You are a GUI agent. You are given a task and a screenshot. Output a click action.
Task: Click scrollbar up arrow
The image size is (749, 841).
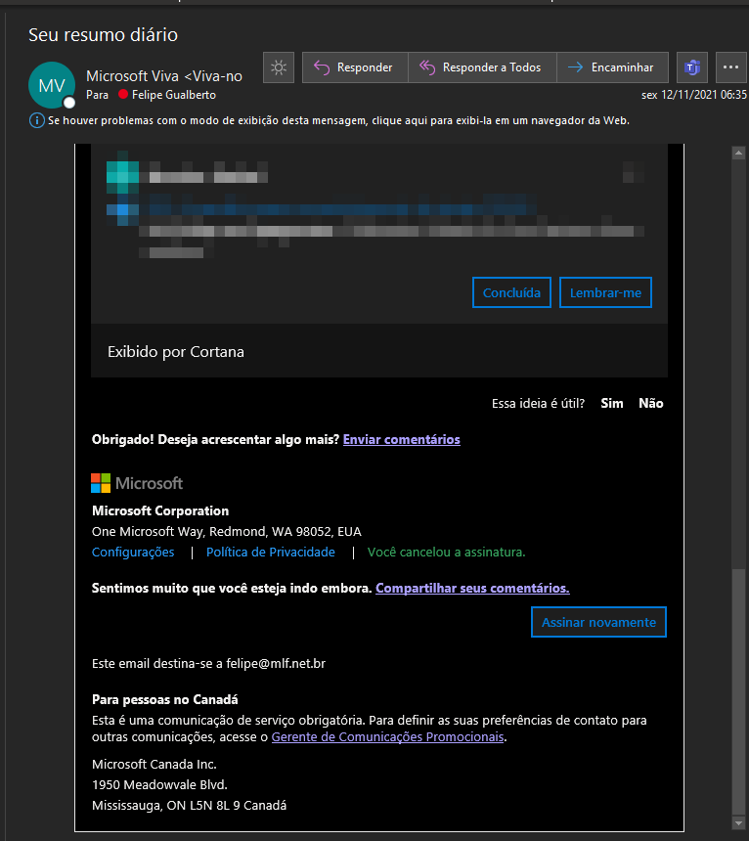click(739, 153)
